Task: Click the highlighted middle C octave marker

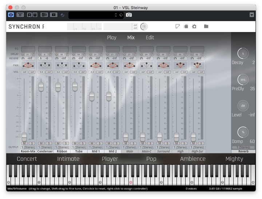Action: 131,182
